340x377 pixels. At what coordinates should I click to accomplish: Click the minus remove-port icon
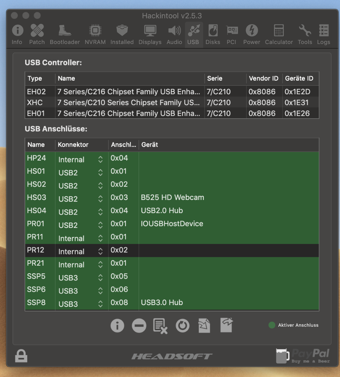(139, 326)
